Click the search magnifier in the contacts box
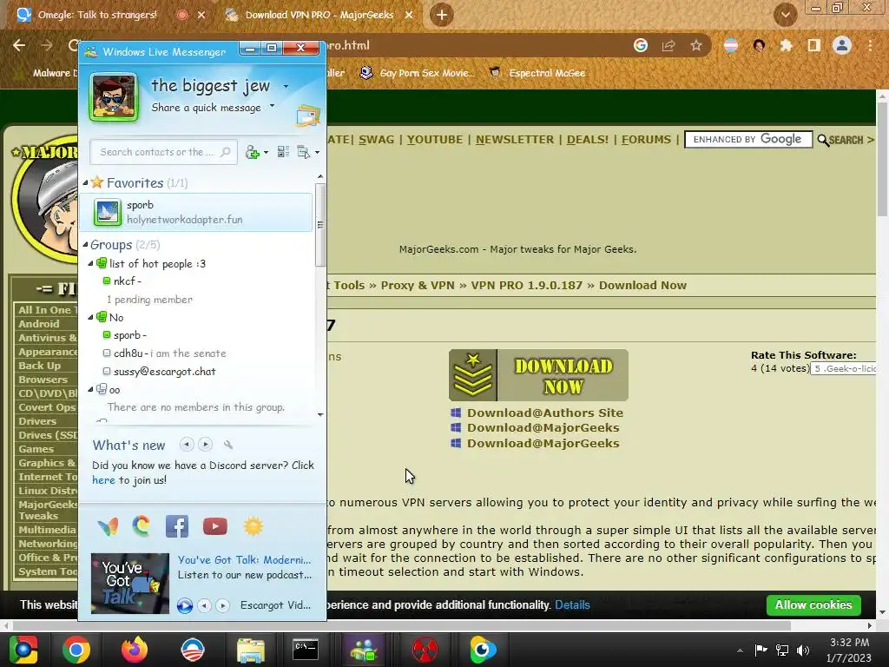This screenshot has height=667, width=889. pos(225,151)
